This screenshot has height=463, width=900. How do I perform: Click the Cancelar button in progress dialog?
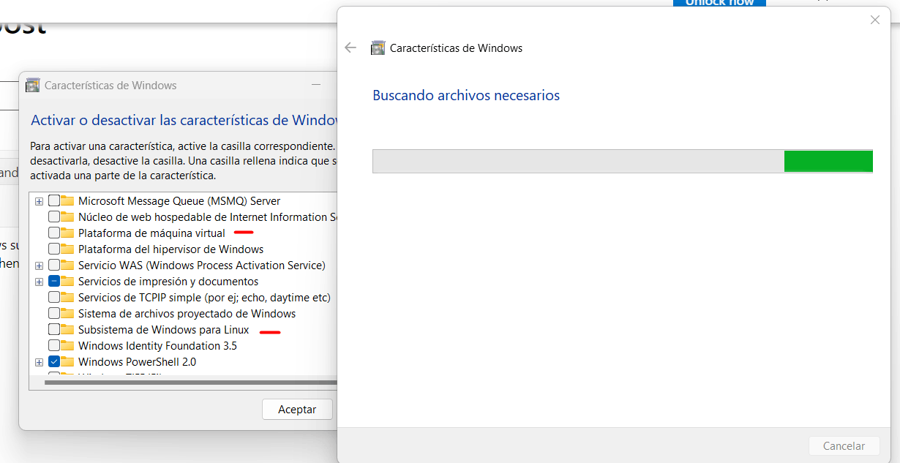pyautogui.click(x=844, y=445)
